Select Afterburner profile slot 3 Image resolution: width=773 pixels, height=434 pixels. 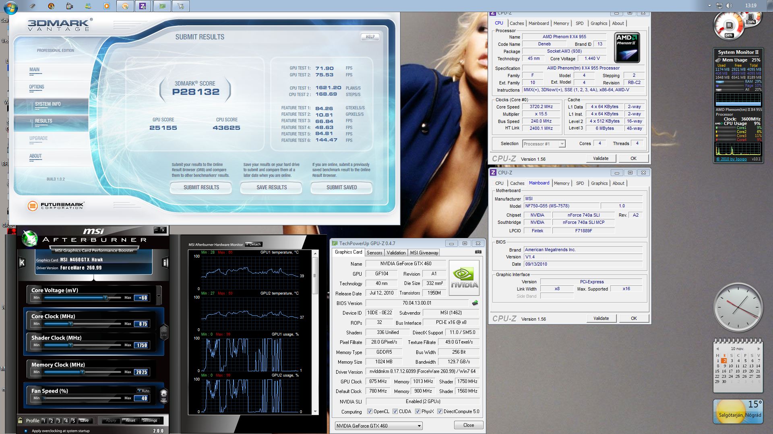(59, 421)
